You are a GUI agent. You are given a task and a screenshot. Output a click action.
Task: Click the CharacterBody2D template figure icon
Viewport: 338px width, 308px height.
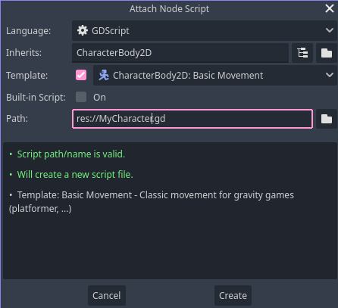pos(104,75)
